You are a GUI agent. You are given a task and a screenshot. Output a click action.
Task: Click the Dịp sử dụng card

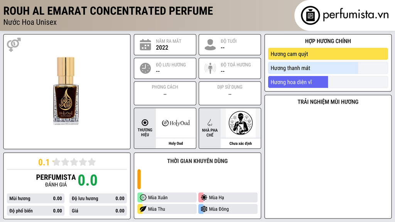[230, 93]
